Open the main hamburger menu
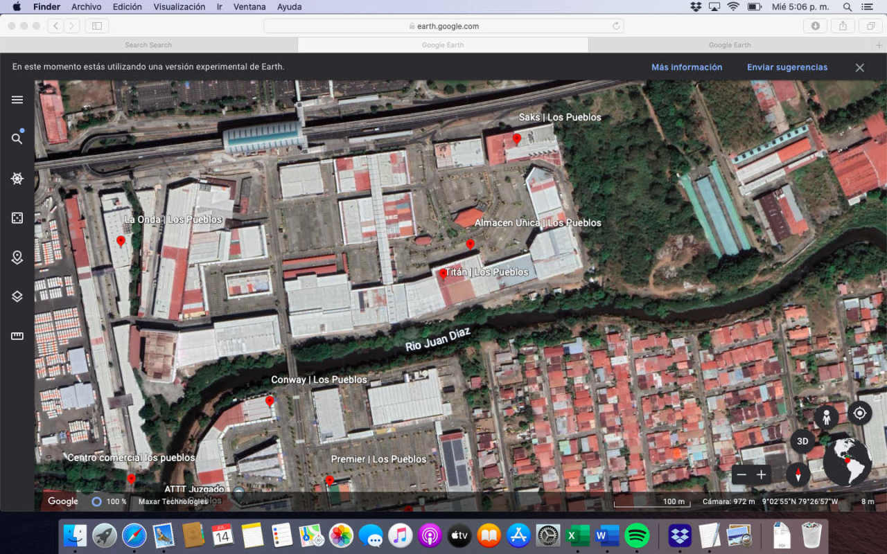This screenshot has width=887, height=554. click(17, 99)
